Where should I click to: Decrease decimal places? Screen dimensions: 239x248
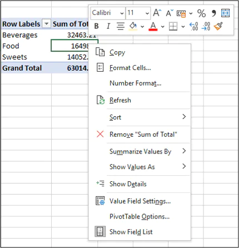[206, 26]
